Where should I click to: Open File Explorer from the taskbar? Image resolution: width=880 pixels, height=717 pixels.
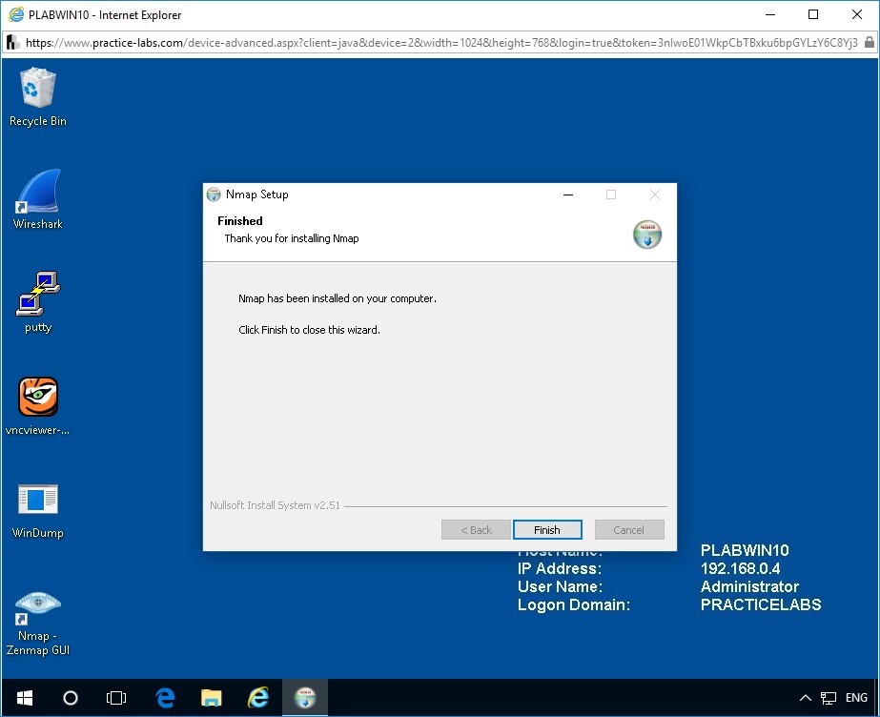(x=212, y=698)
